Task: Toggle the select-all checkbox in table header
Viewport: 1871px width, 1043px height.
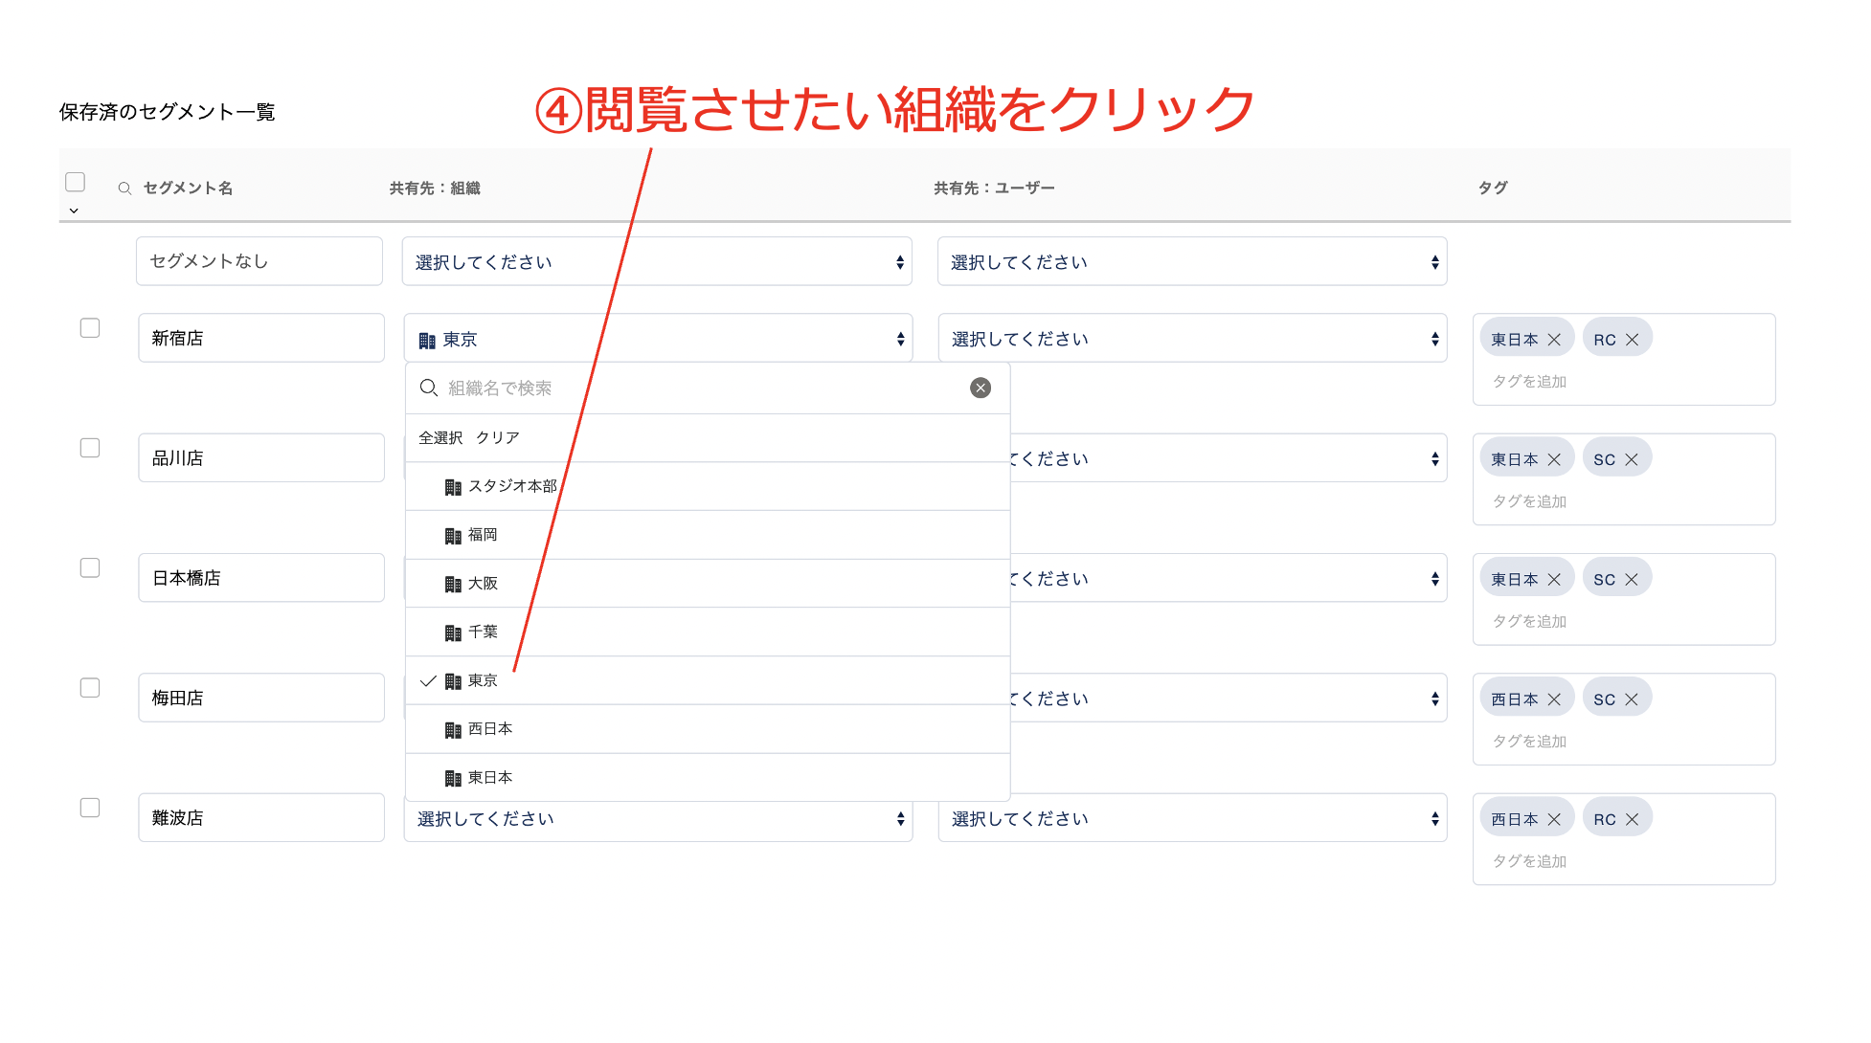Action: pyautogui.click(x=75, y=182)
